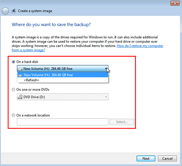
Task: Click inside the network location text field
Action: 62,122
